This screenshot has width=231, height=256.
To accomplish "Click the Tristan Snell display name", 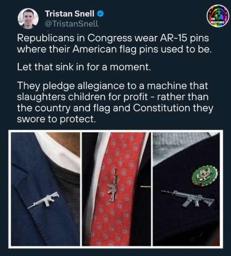I will [70, 14].
